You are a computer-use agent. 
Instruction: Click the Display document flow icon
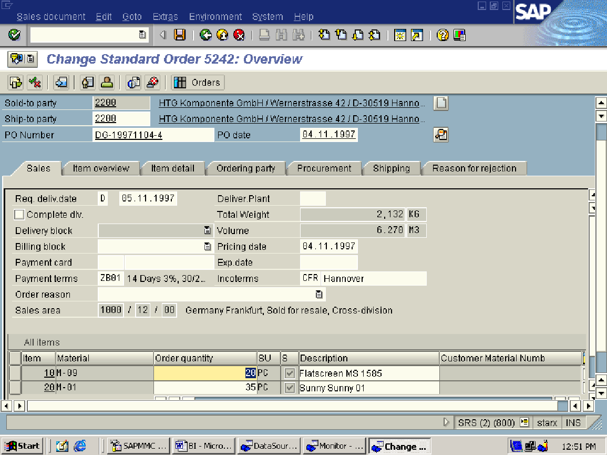coord(16,82)
